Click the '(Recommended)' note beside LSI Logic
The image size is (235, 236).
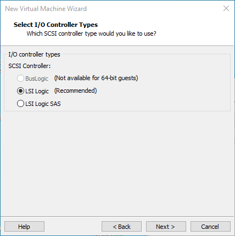(x=76, y=91)
